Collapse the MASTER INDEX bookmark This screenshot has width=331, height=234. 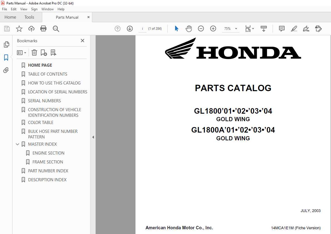[18, 144]
